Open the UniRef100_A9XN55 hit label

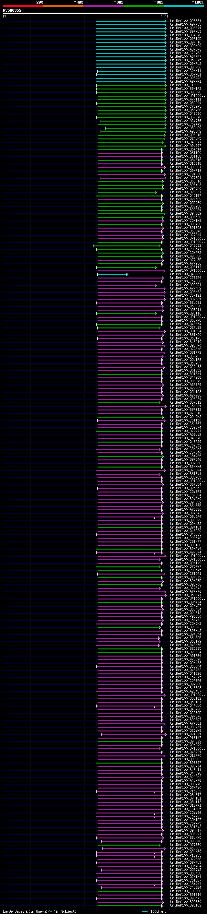(185, 25)
